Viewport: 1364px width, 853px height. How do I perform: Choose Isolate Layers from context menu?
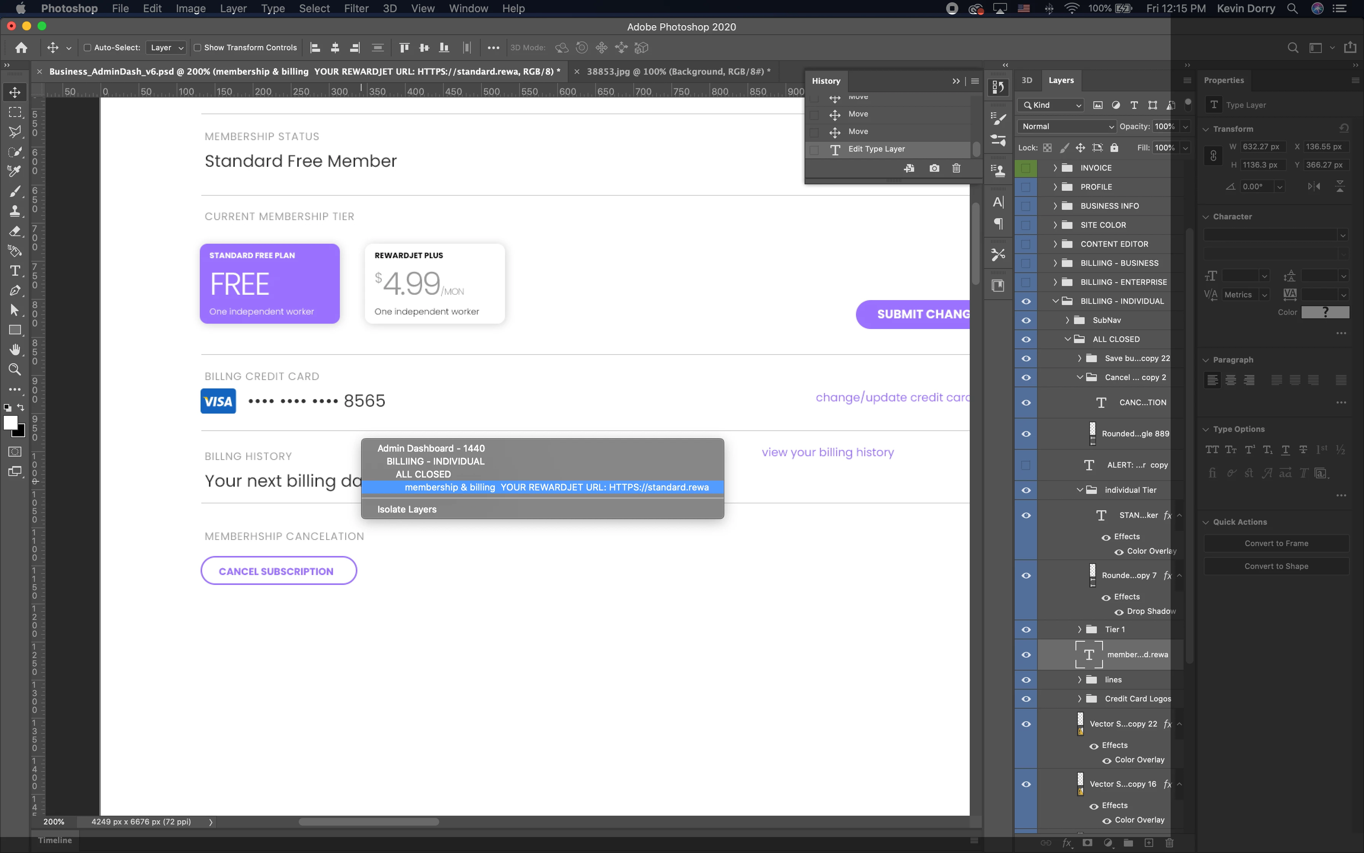tap(406, 510)
